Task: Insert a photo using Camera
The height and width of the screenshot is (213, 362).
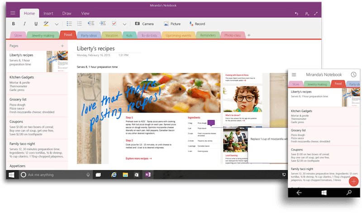Action: [x=144, y=24]
